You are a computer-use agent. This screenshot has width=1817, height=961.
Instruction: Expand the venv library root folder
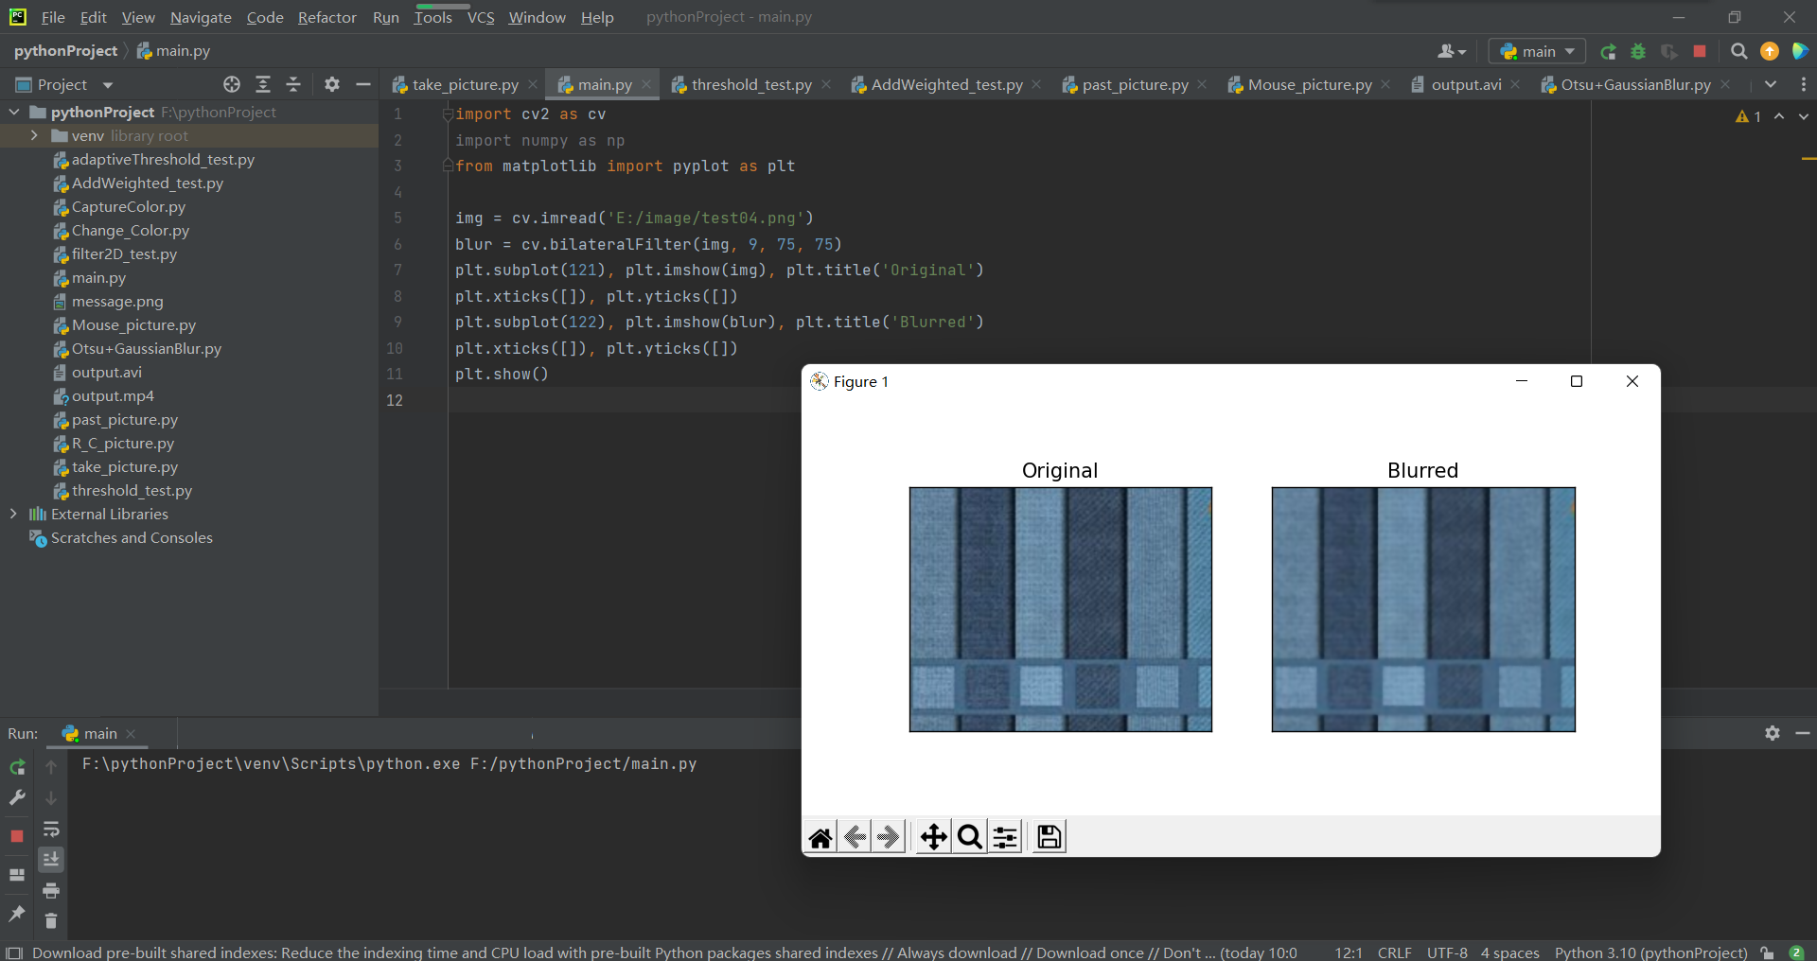point(34,135)
